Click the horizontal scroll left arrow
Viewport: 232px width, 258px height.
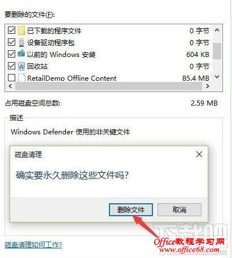(10, 86)
